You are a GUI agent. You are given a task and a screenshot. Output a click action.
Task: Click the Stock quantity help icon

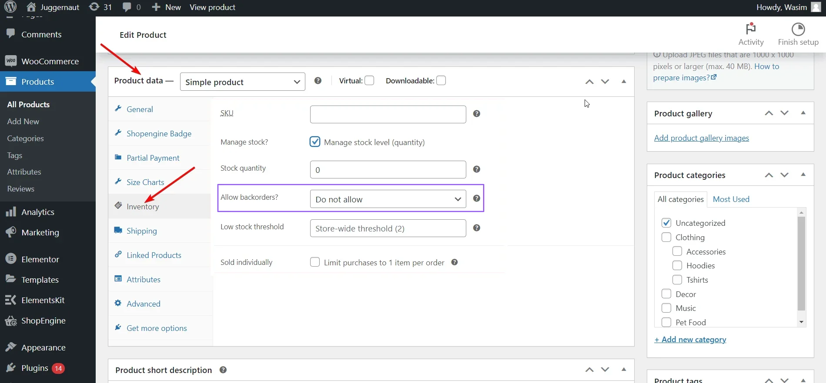tap(477, 169)
